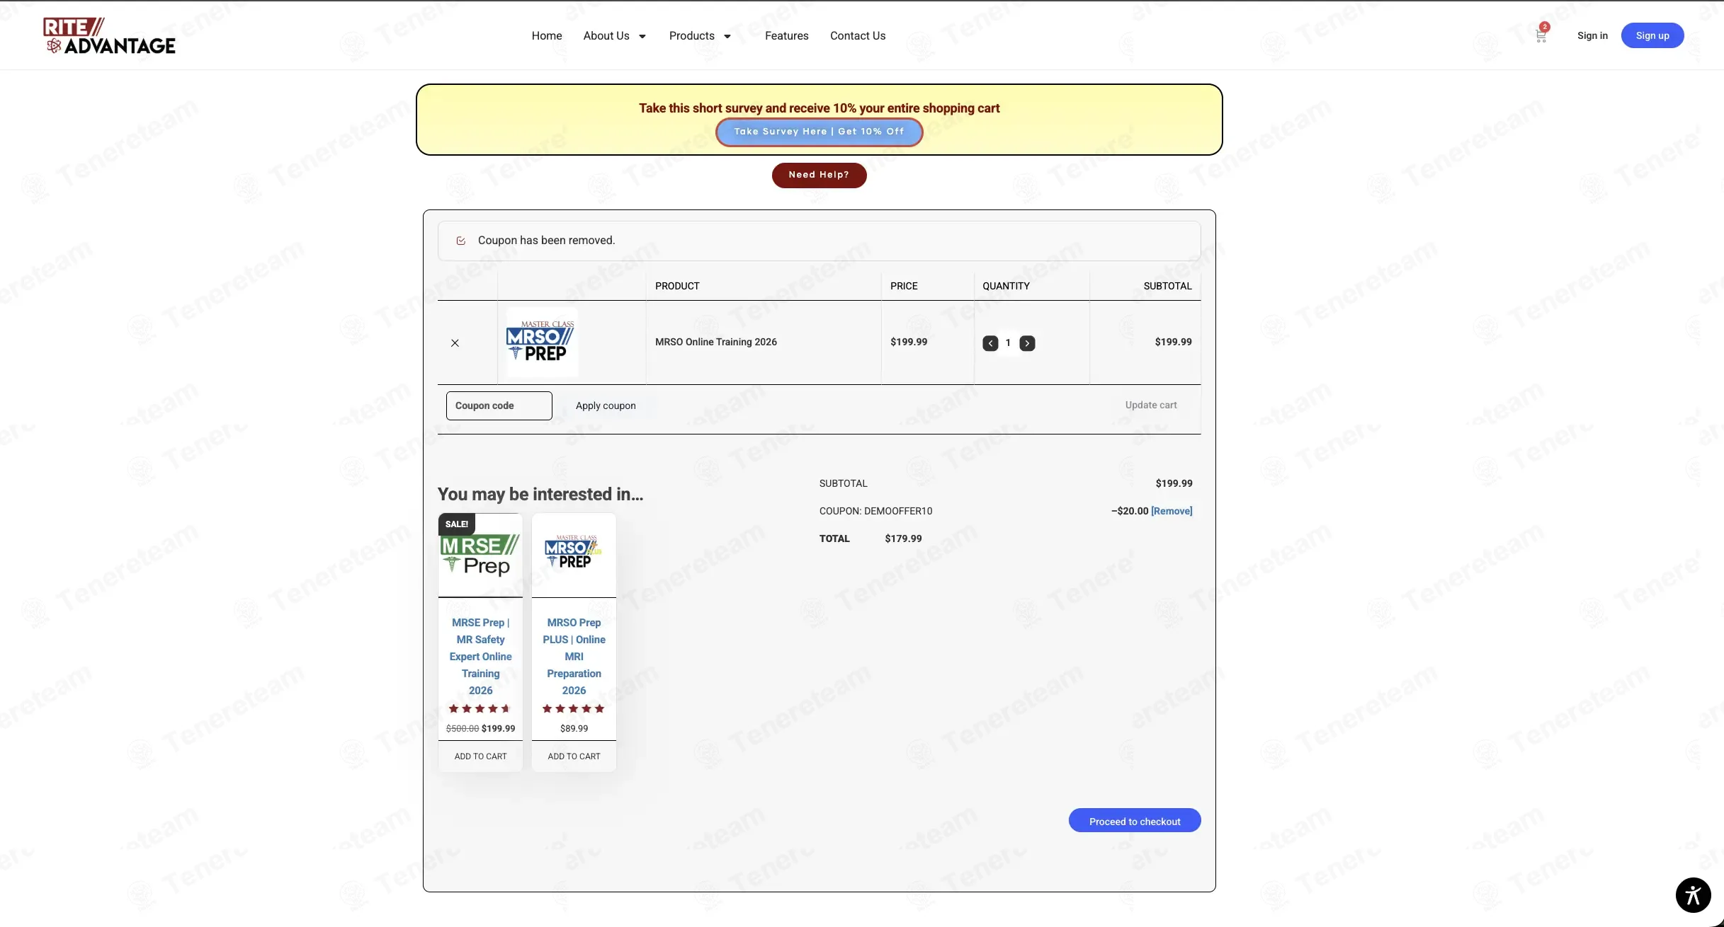The width and height of the screenshot is (1724, 927).
Task: Expand the Products dropdown arrow
Action: point(727,36)
